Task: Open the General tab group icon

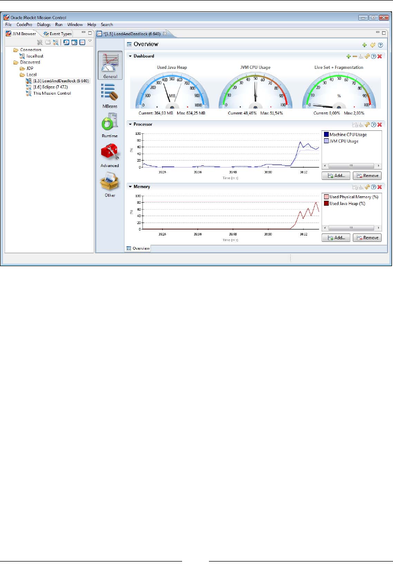Action: coord(110,65)
